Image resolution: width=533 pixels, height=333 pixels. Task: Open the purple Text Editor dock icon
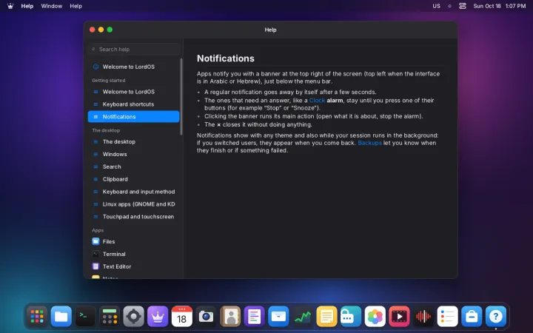(x=254, y=317)
